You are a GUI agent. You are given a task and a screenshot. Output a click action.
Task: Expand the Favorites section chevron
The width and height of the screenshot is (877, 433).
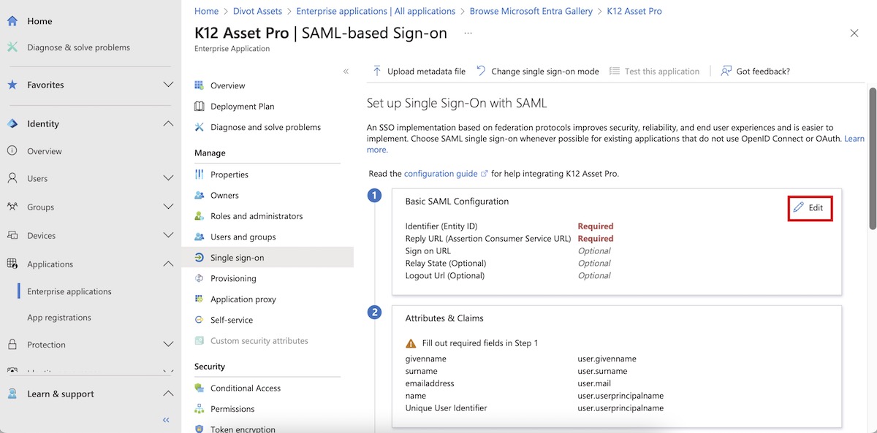(x=168, y=85)
